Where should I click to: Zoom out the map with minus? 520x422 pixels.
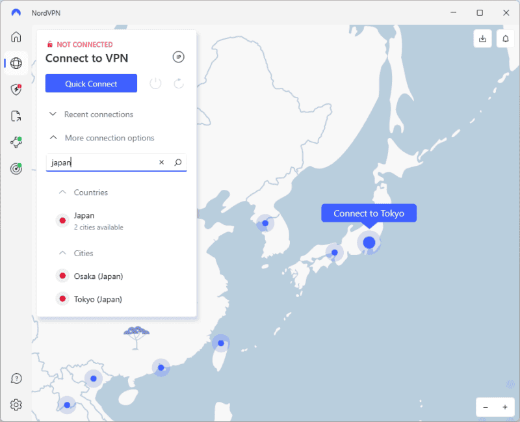coord(486,407)
